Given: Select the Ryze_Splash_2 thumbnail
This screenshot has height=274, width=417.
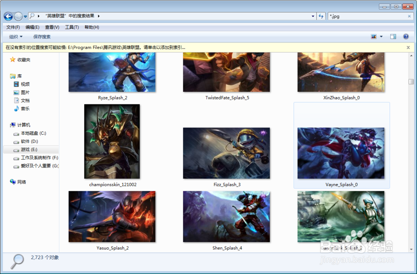Looking at the screenshot, I should coord(112,72).
